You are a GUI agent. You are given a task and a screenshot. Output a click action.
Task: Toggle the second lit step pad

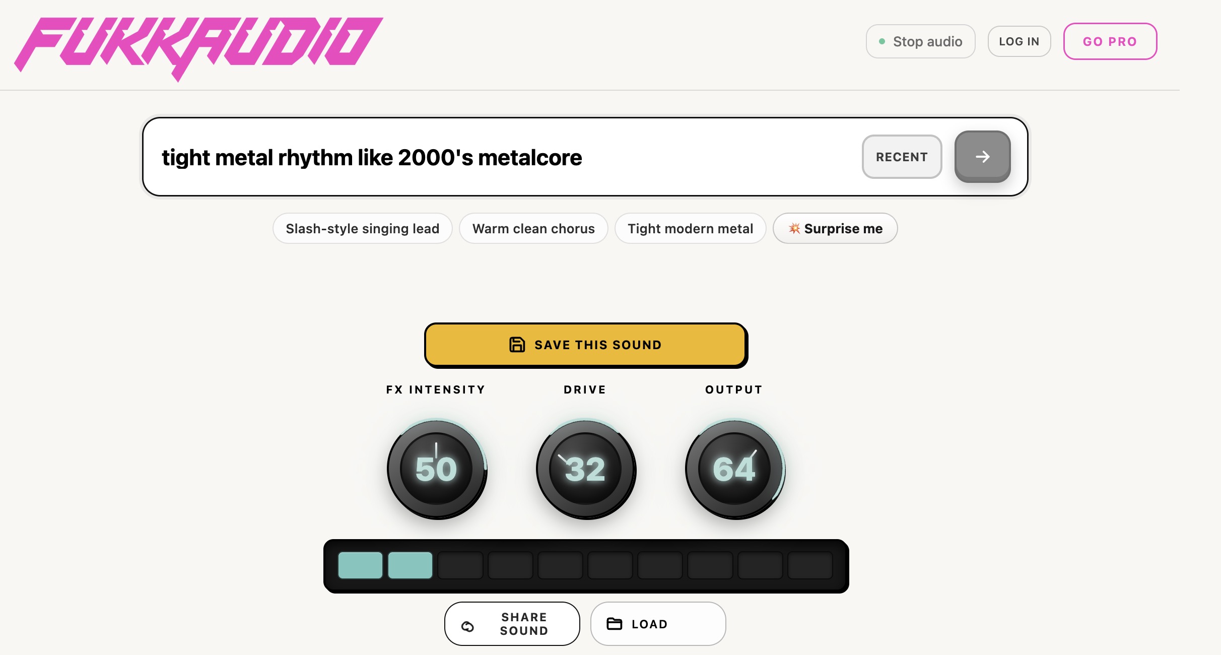(x=410, y=565)
